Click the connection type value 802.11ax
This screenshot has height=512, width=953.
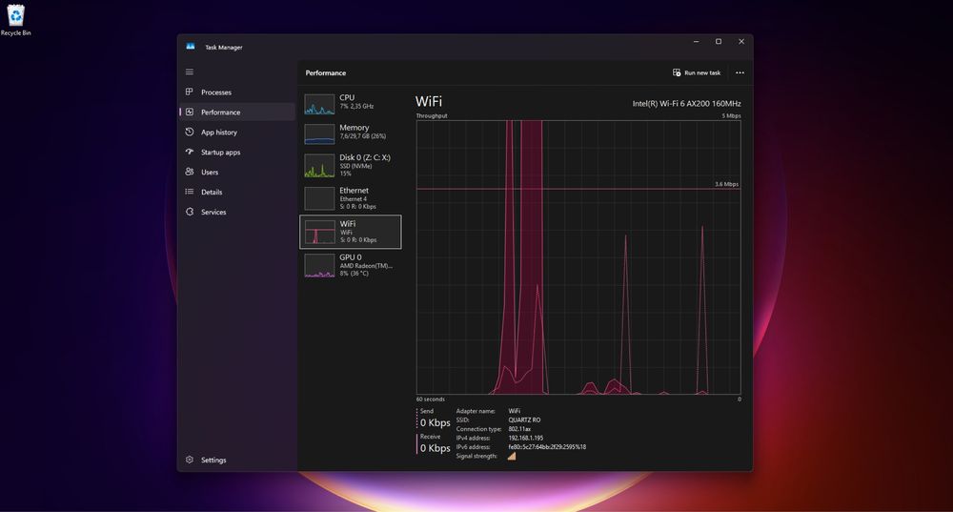[519, 429]
